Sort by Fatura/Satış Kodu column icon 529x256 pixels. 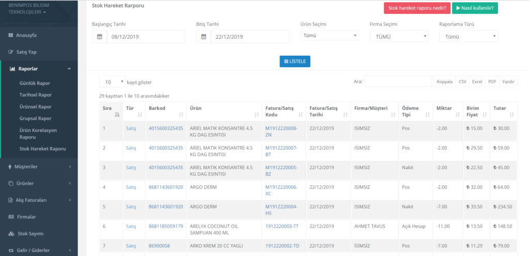tap(301, 115)
